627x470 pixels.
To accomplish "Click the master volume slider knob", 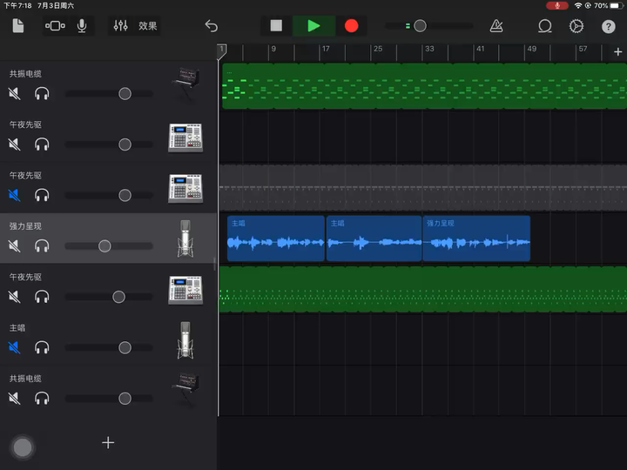I will [420, 26].
